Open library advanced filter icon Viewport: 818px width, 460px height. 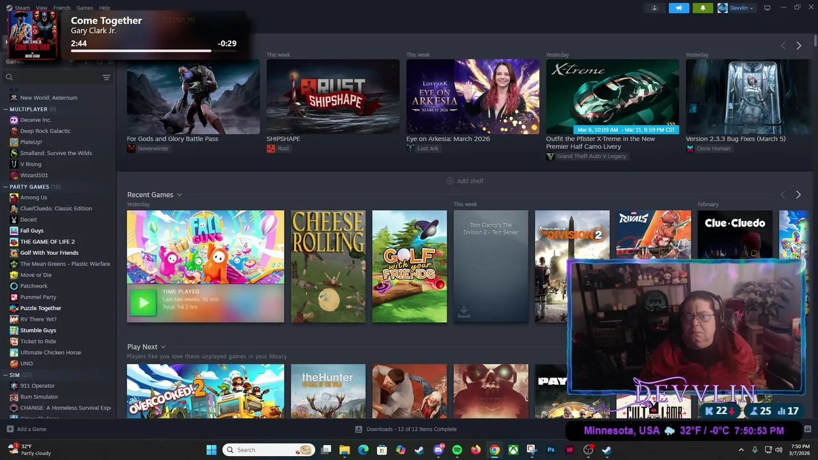point(106,77)
